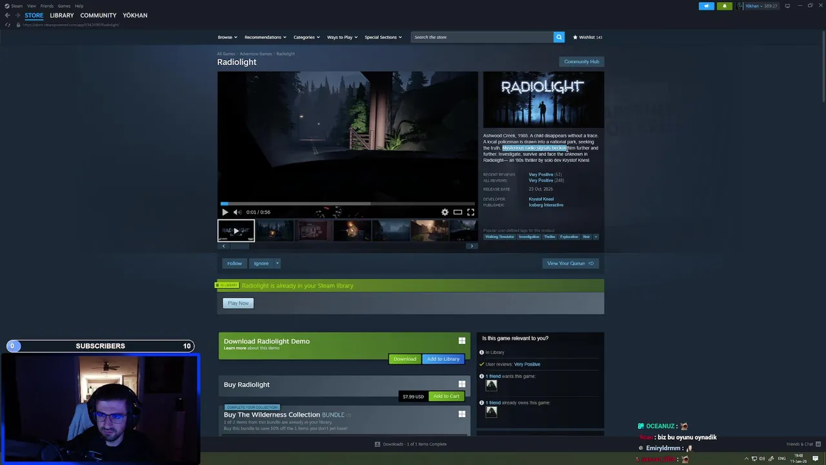826x465 pixels.
Task: Click Windows icon in Download Demo box
Action: [x=461, y=341]
